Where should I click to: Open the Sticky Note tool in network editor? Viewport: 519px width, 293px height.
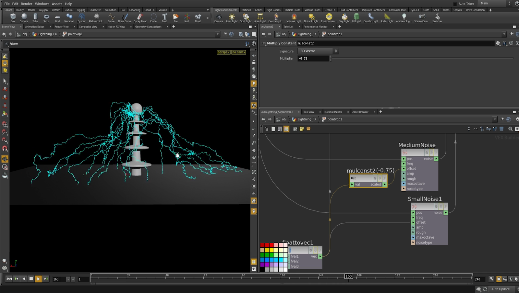pyautogui.click(x=302, y=129)
